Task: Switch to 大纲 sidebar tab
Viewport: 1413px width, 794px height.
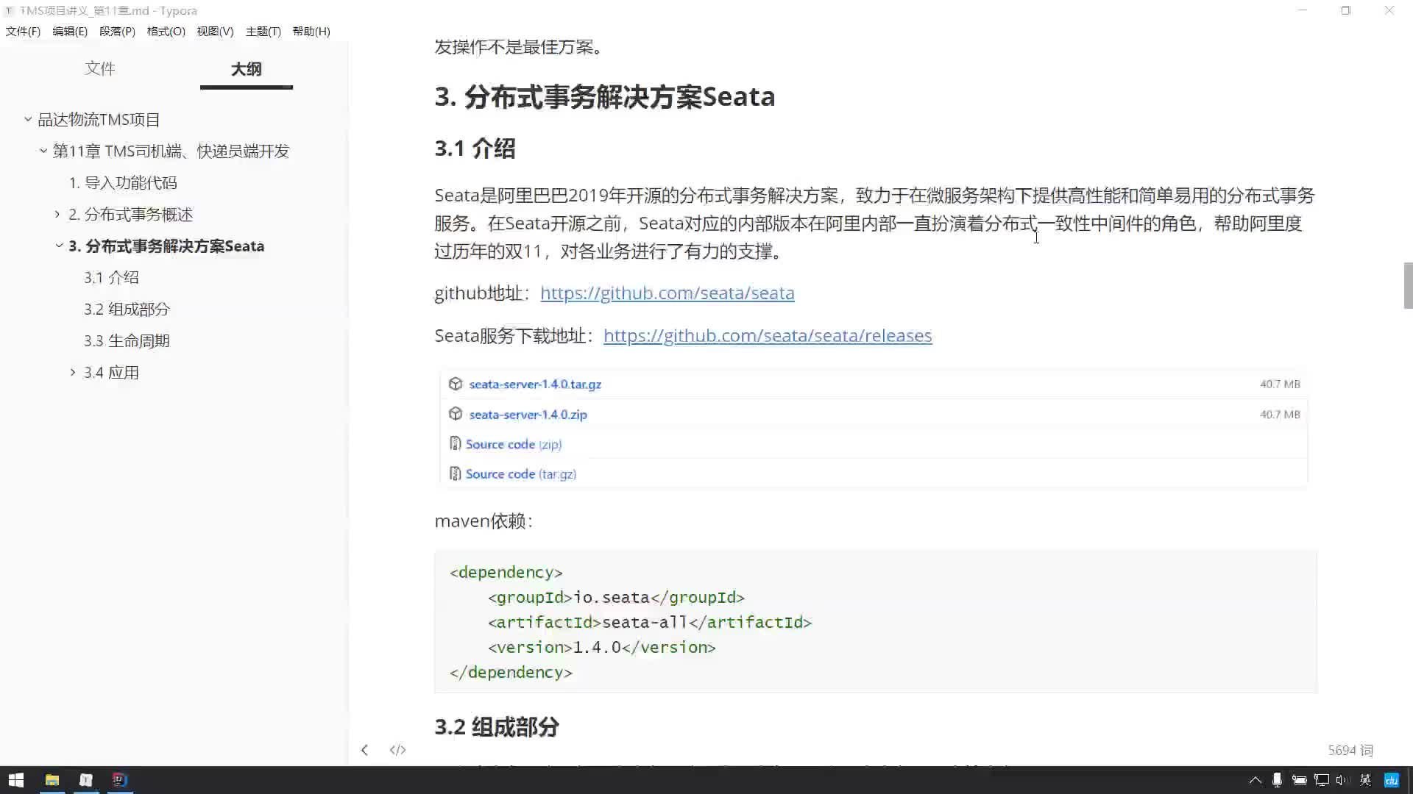Action: (x=247, y=69)
